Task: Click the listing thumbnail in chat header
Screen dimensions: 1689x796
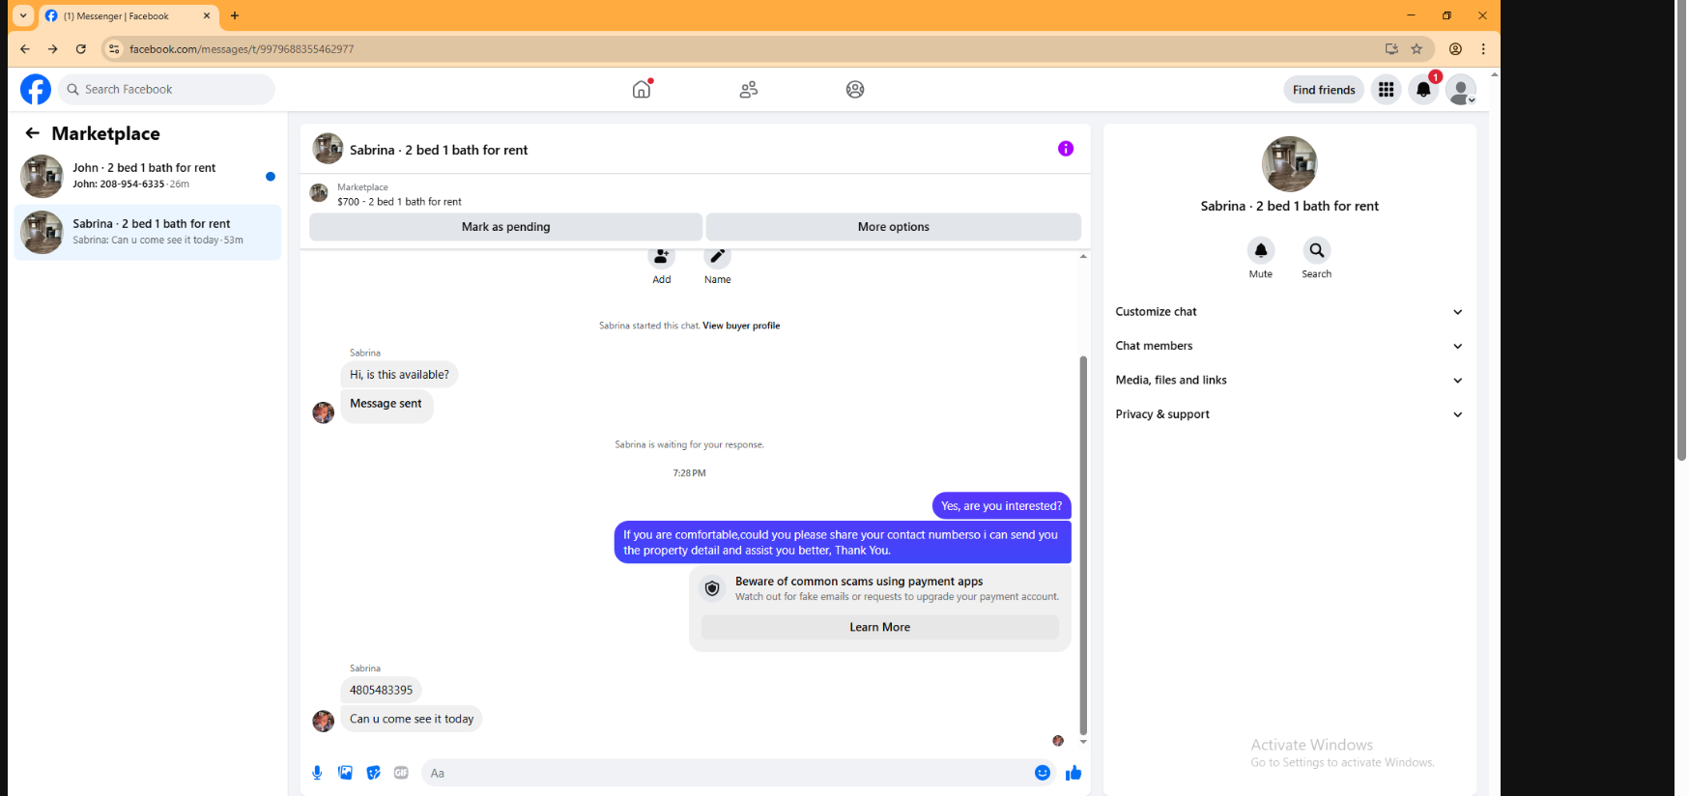Action: 328,149
